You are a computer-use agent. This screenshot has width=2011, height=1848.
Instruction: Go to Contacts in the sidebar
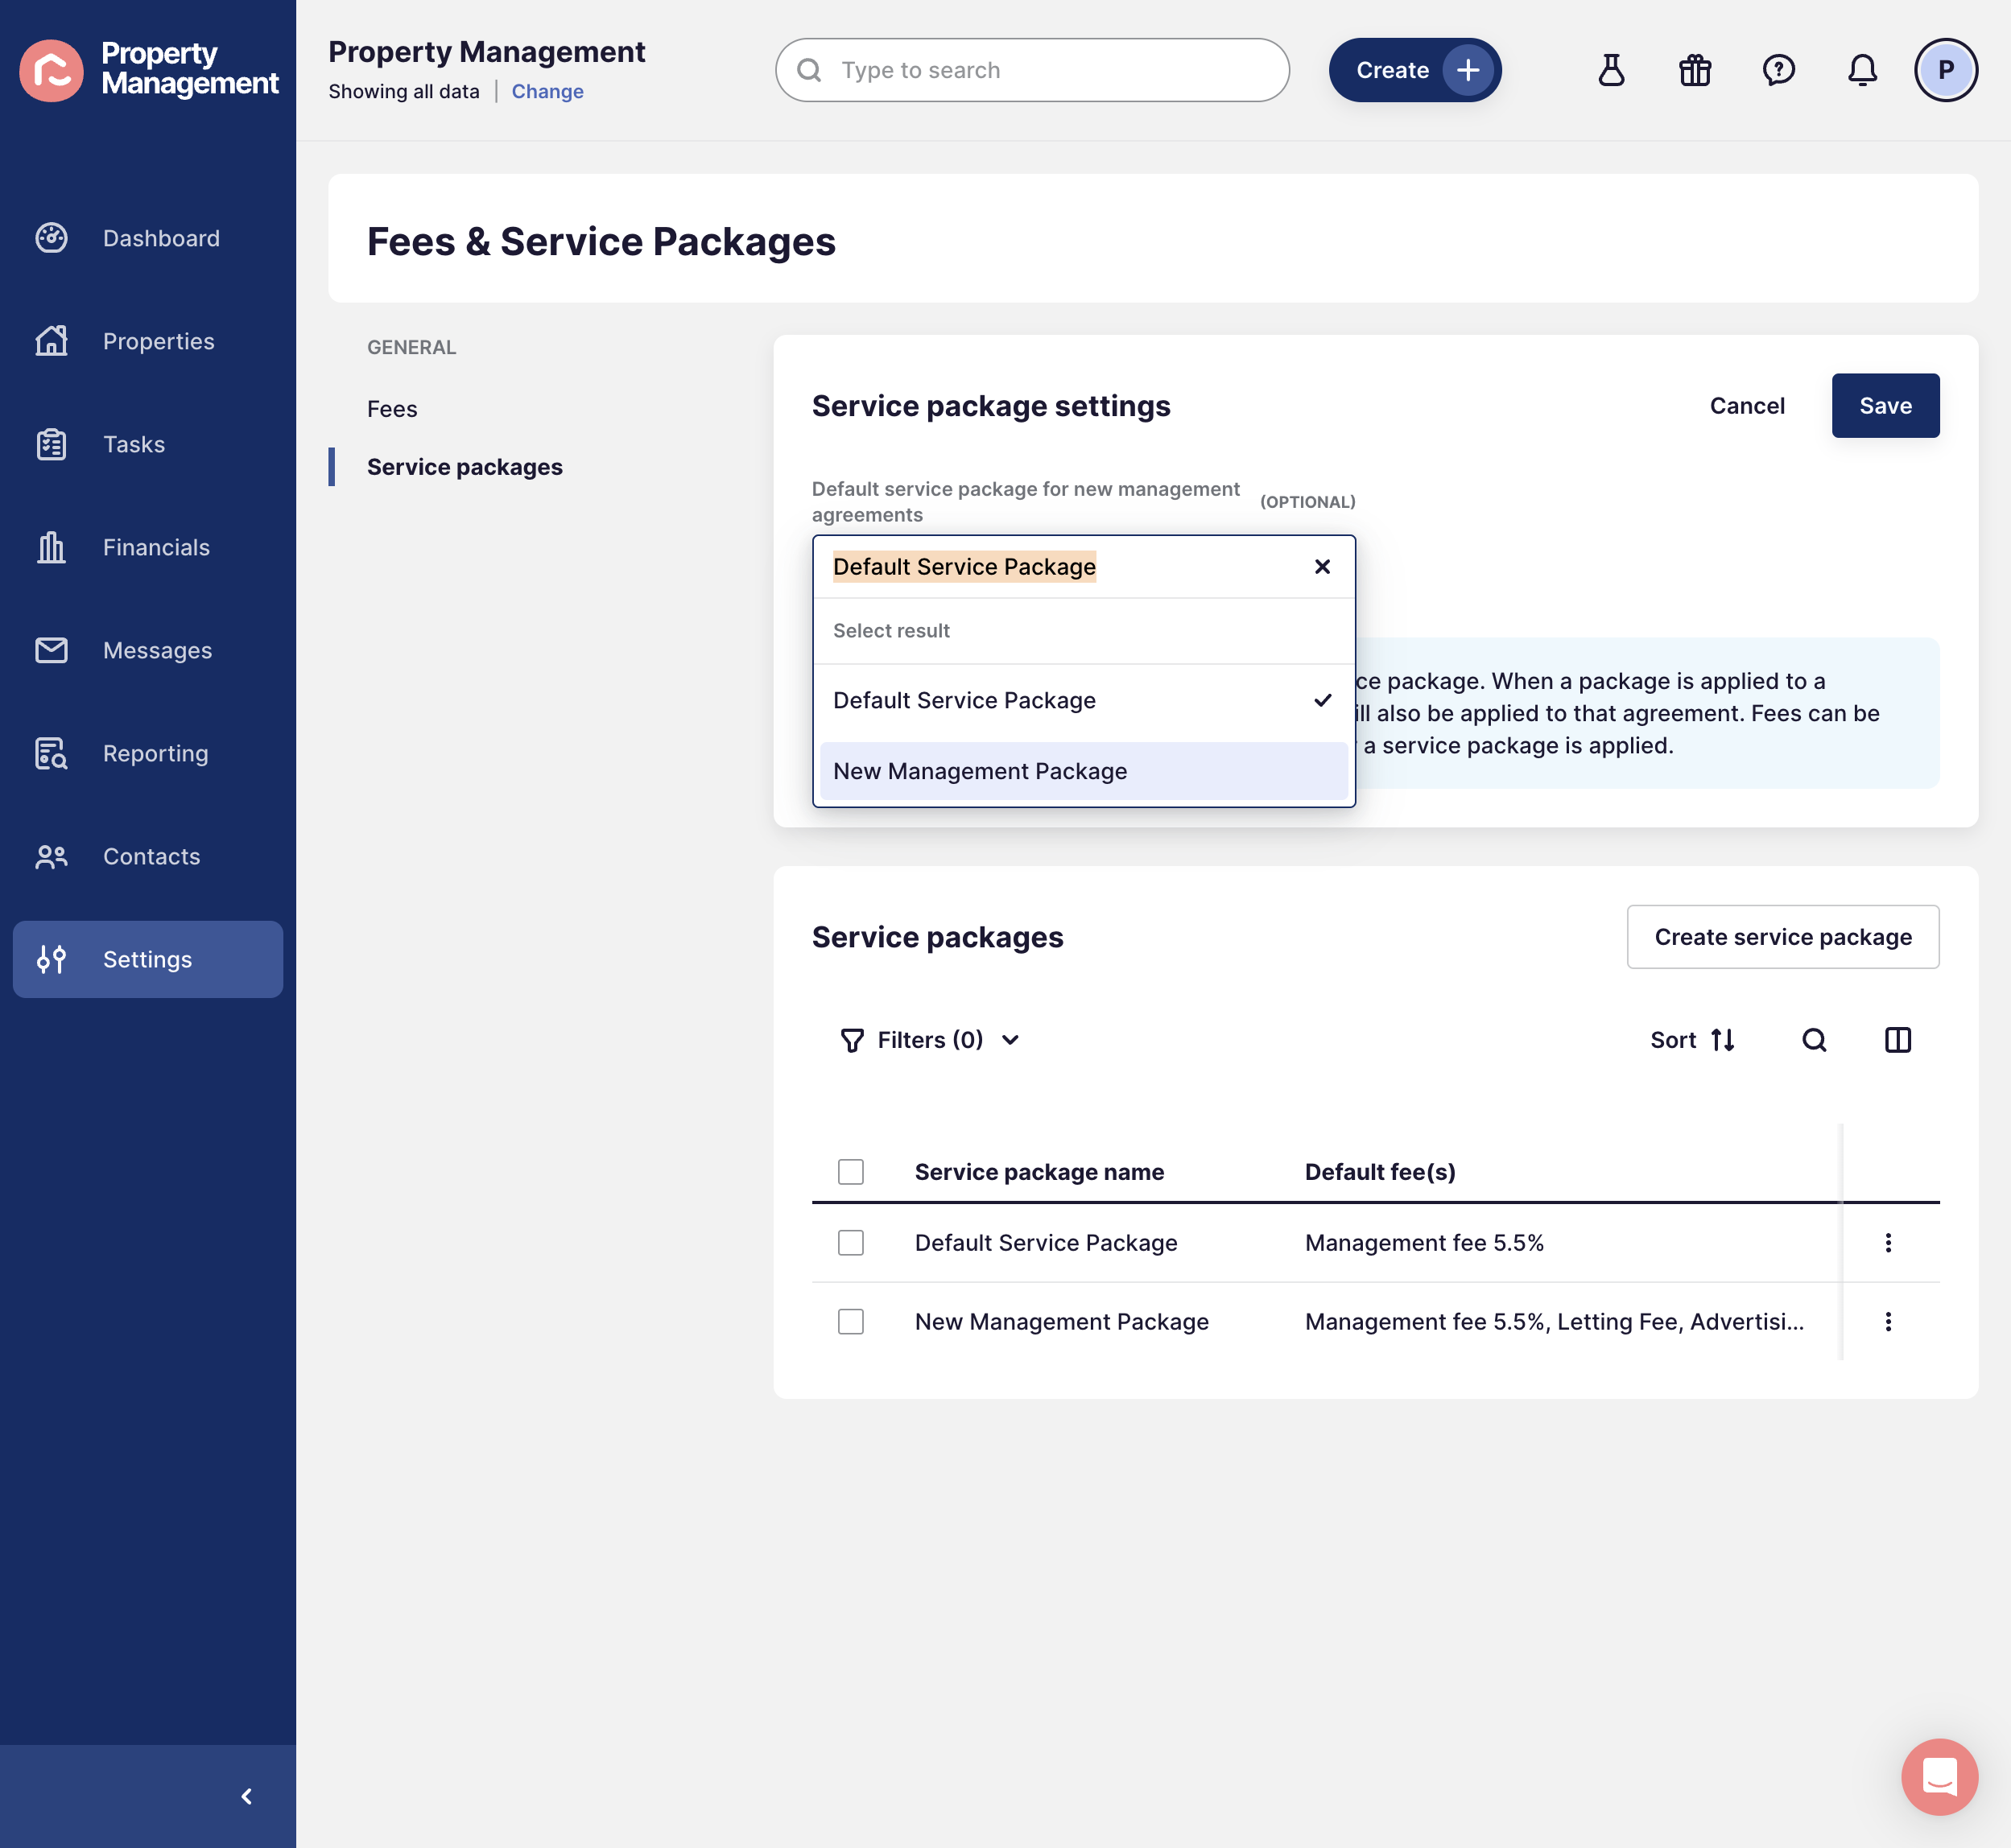148,856
